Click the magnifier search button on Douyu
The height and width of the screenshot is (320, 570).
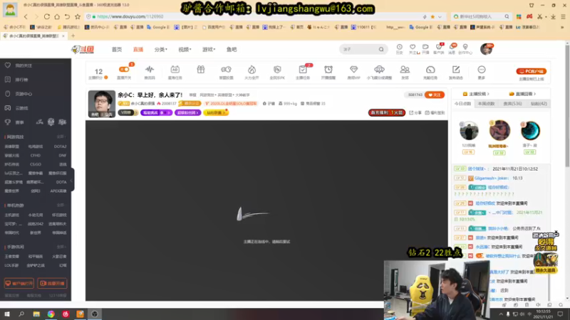point(381,49)
